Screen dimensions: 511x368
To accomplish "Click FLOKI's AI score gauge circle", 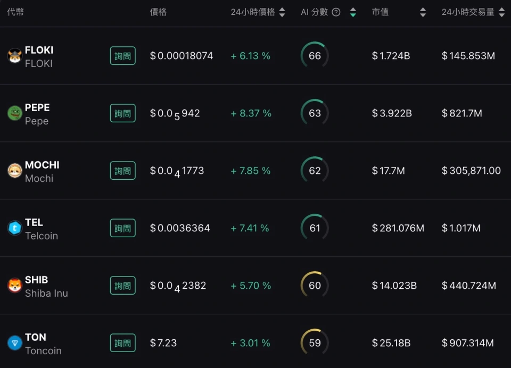I will (314, 55).
